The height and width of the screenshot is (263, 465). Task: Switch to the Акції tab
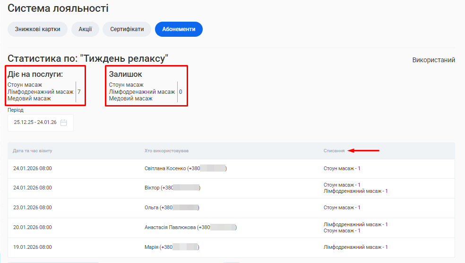point(85,29)
